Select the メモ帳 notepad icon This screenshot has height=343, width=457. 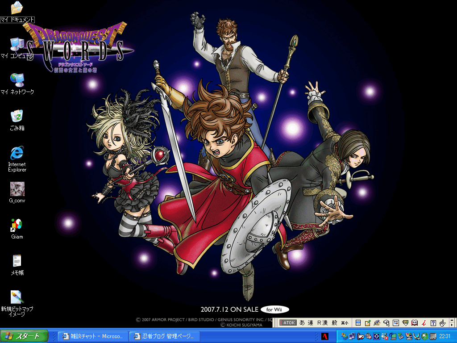[x=17, y=265]
